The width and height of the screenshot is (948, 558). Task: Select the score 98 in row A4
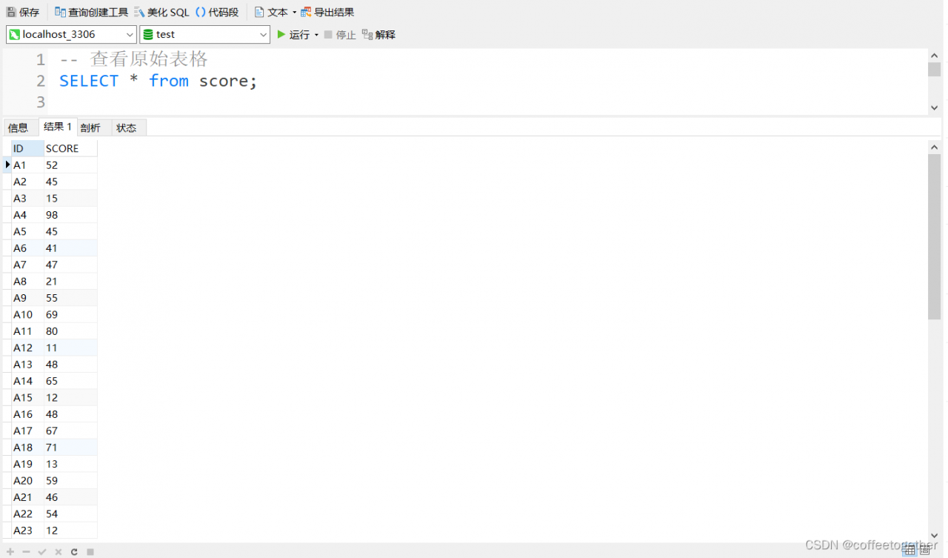click(x=70, y=215)
